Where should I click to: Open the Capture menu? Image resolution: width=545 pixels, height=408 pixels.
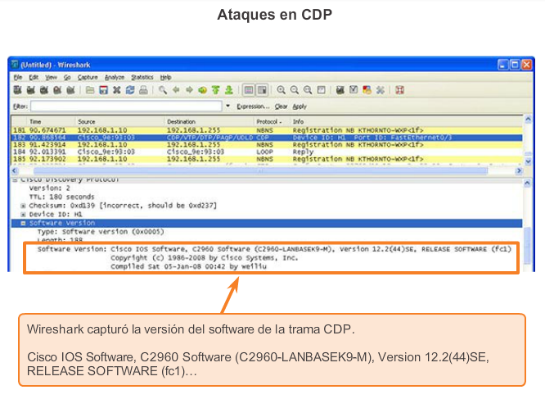pos(88,77)
